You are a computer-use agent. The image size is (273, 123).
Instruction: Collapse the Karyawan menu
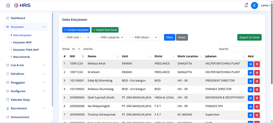(x=44, y=27)
